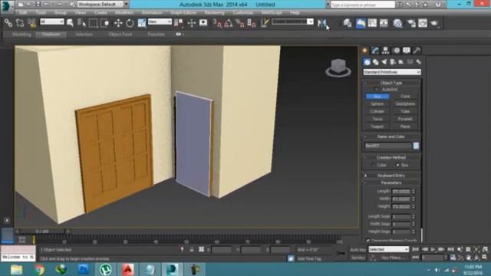Toggle the Angle Snap icon
The height and width of the screenshot is (276, 491).
229,22
